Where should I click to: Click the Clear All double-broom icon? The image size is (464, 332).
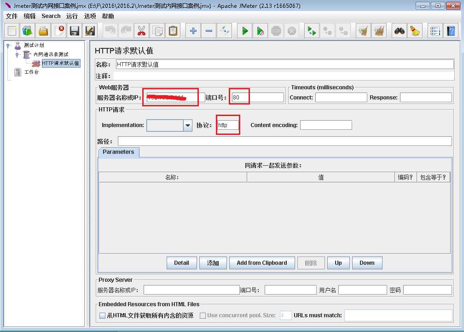[x=379, y=30]
